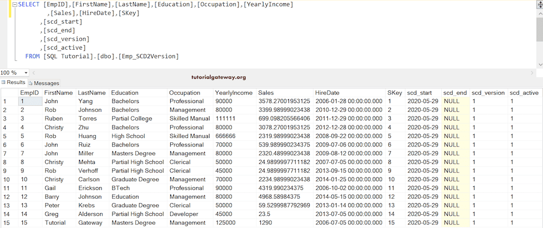This screenshot has height=228, width=543.
Task: Select the FirstName cell 'Tutorial'
Action: 59,223
